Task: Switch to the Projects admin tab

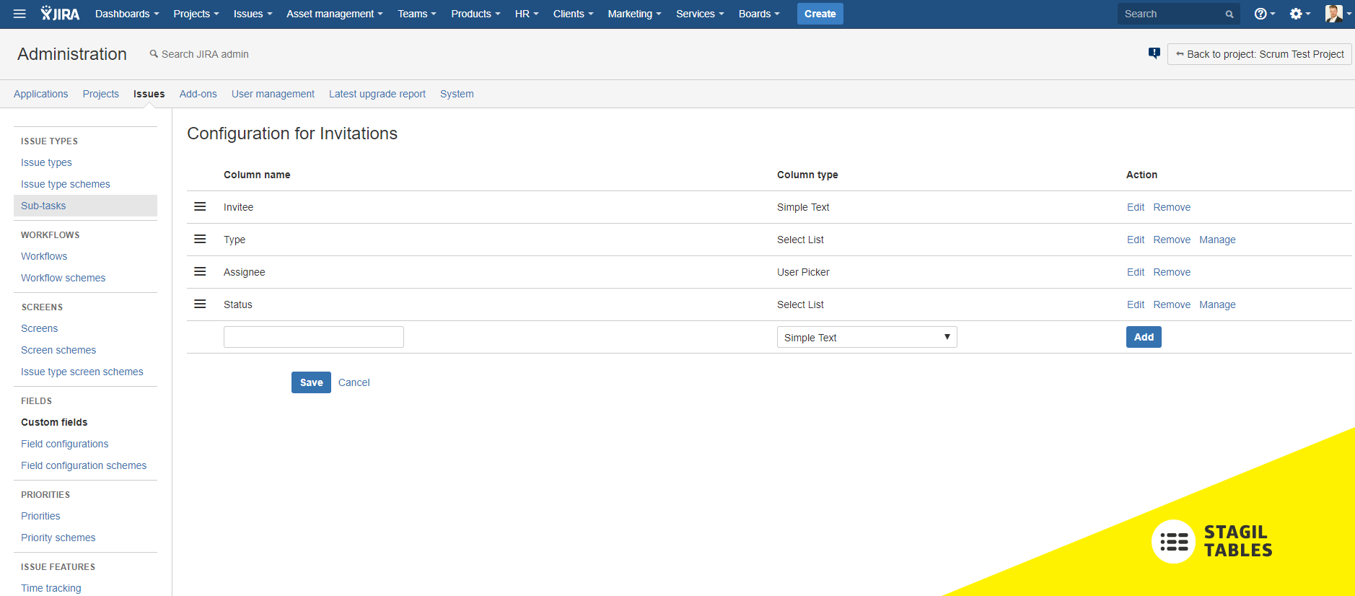Action: pyautogui.click(x=100, y=94)
